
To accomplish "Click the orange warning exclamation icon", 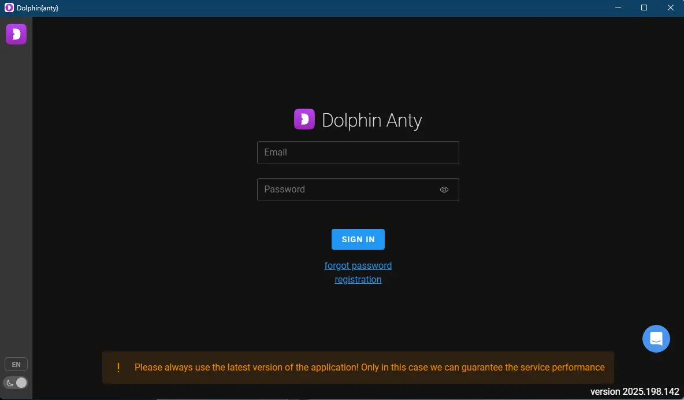I will point(118,367).
